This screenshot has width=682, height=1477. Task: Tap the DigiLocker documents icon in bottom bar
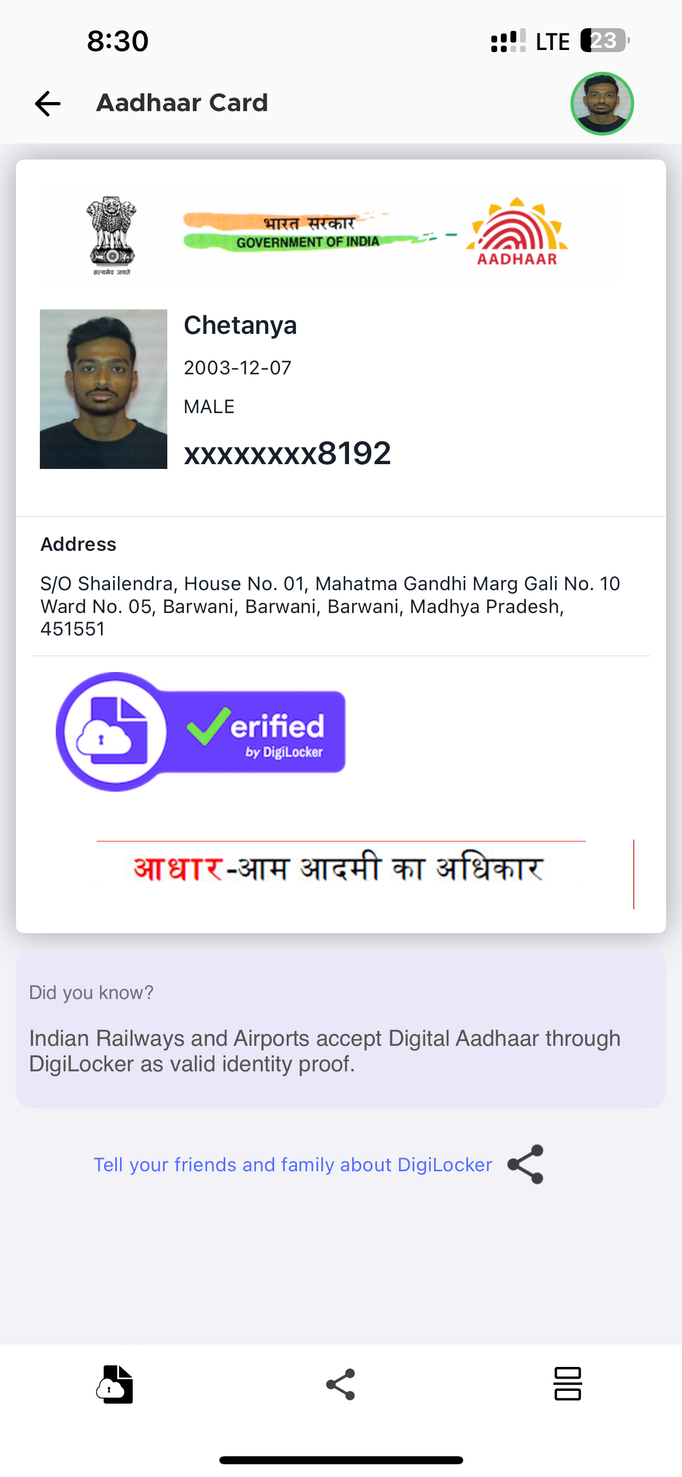pyautogui.click(x=115, y=1384)
